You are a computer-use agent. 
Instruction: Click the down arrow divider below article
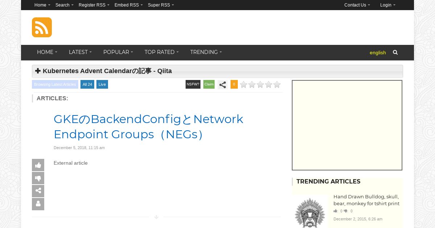[x=156, y=217]
